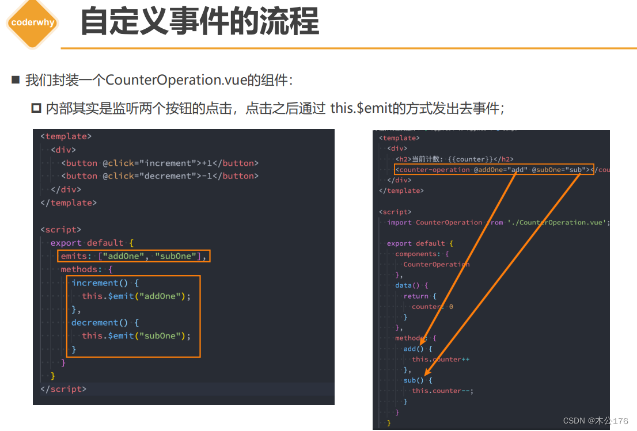Select the title 自定义事件的流程
637x431 pixels.
coord(199,22)
